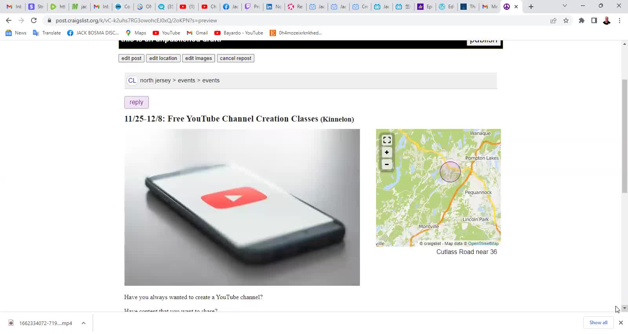
Task: Reload the craigslist preview page
Action: coord(34,20)
